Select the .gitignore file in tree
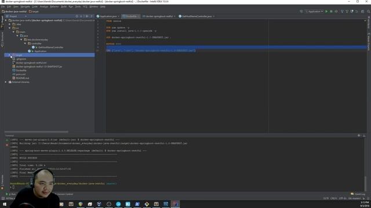 pyautogui.click(x=21, y=59)
